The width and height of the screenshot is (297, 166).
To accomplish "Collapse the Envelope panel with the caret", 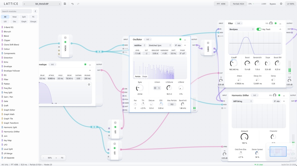I will click(x=90, y=71).
